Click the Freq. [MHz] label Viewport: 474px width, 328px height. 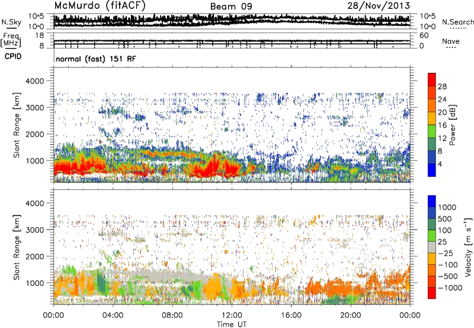click(11, 40)
